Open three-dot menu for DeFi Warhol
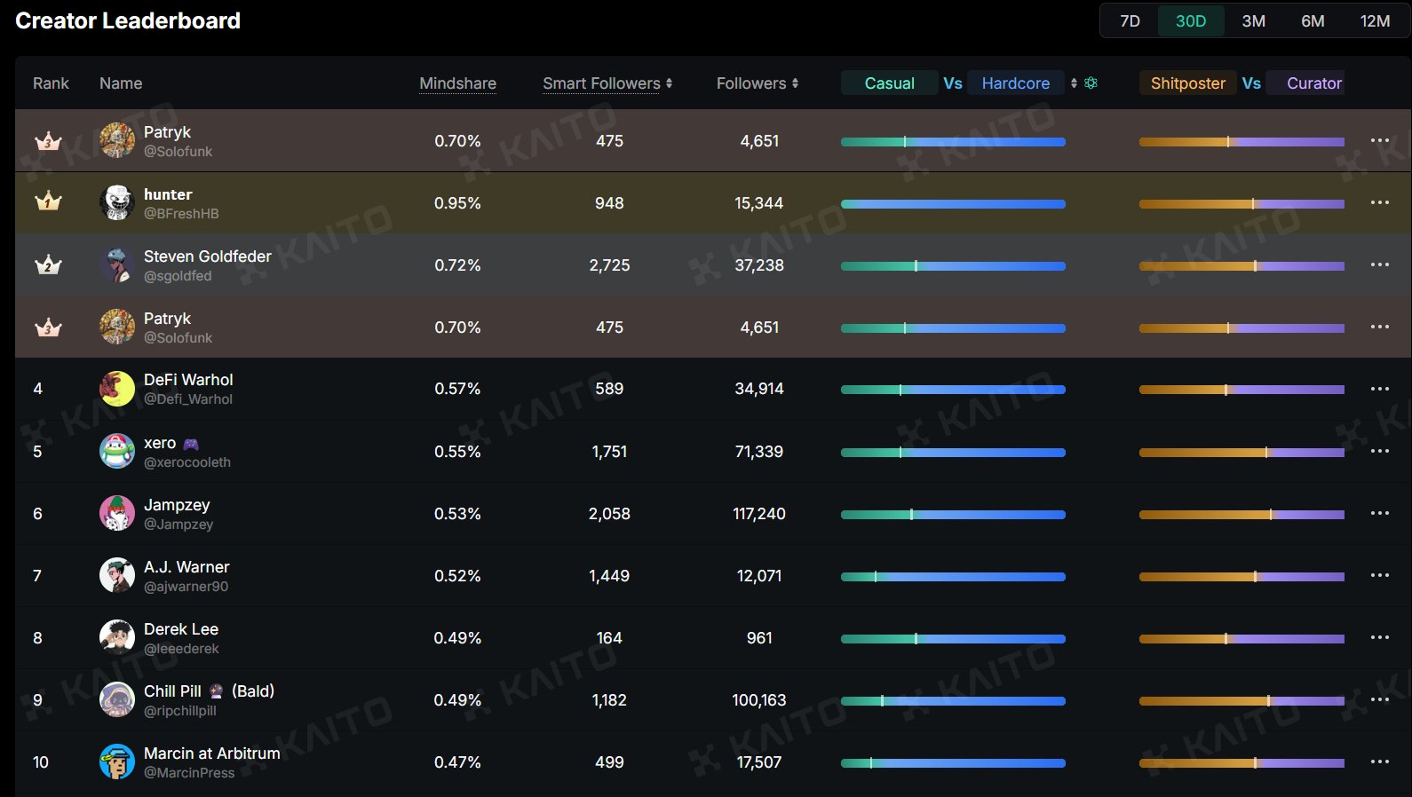The width and height of the screenshot is (1412, 797). [x=1379, y=389]
